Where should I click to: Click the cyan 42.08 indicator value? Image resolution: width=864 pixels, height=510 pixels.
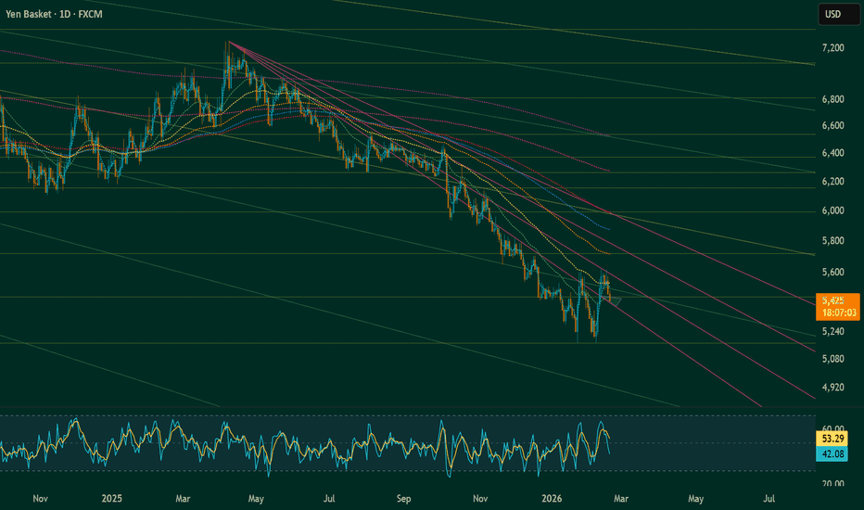click(832, 453)
